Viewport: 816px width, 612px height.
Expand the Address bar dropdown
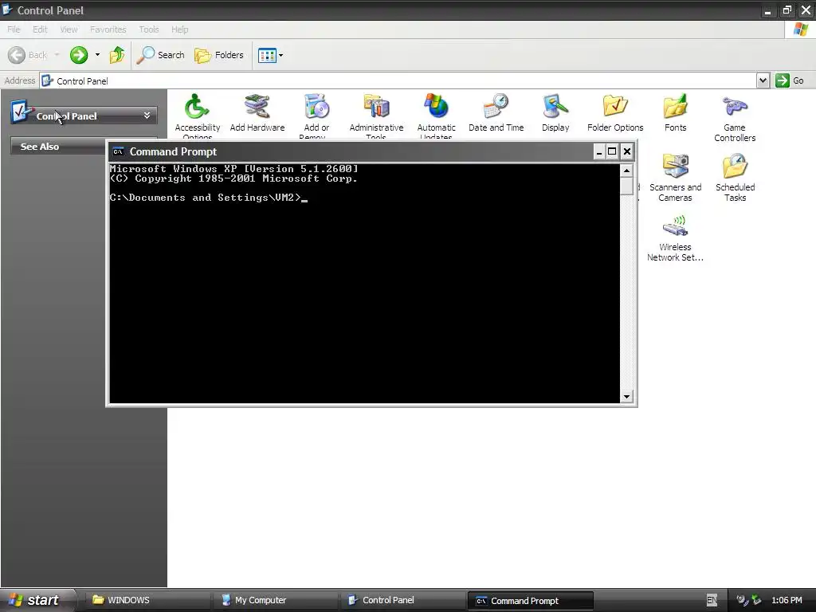click(763, 80)
